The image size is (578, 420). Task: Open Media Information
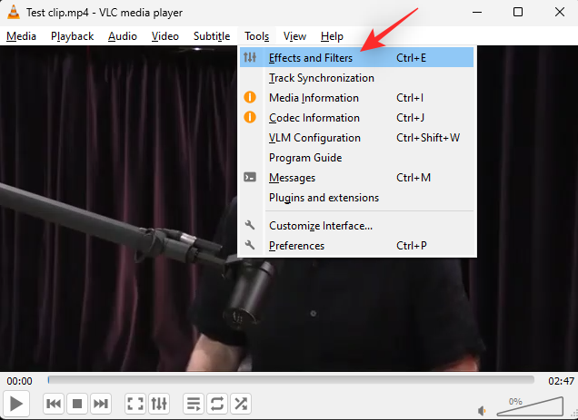pyautogui.click(x=356, y=98)
